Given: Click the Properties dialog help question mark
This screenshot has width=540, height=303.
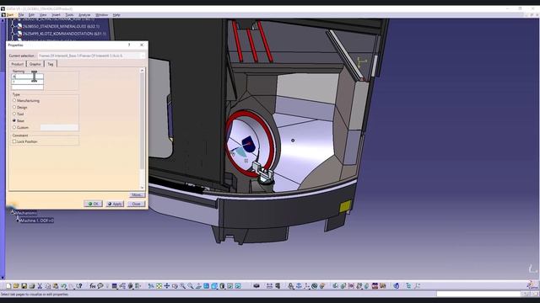Looking at the screenshot, I should click(x=129, y=45).
